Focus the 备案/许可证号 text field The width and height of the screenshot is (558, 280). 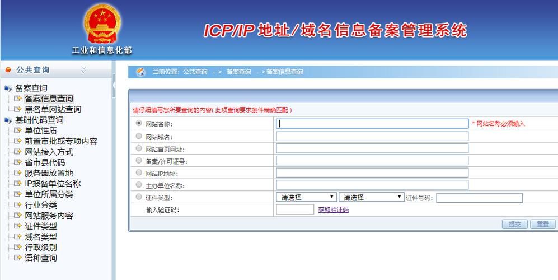click(x=372, y=160)
